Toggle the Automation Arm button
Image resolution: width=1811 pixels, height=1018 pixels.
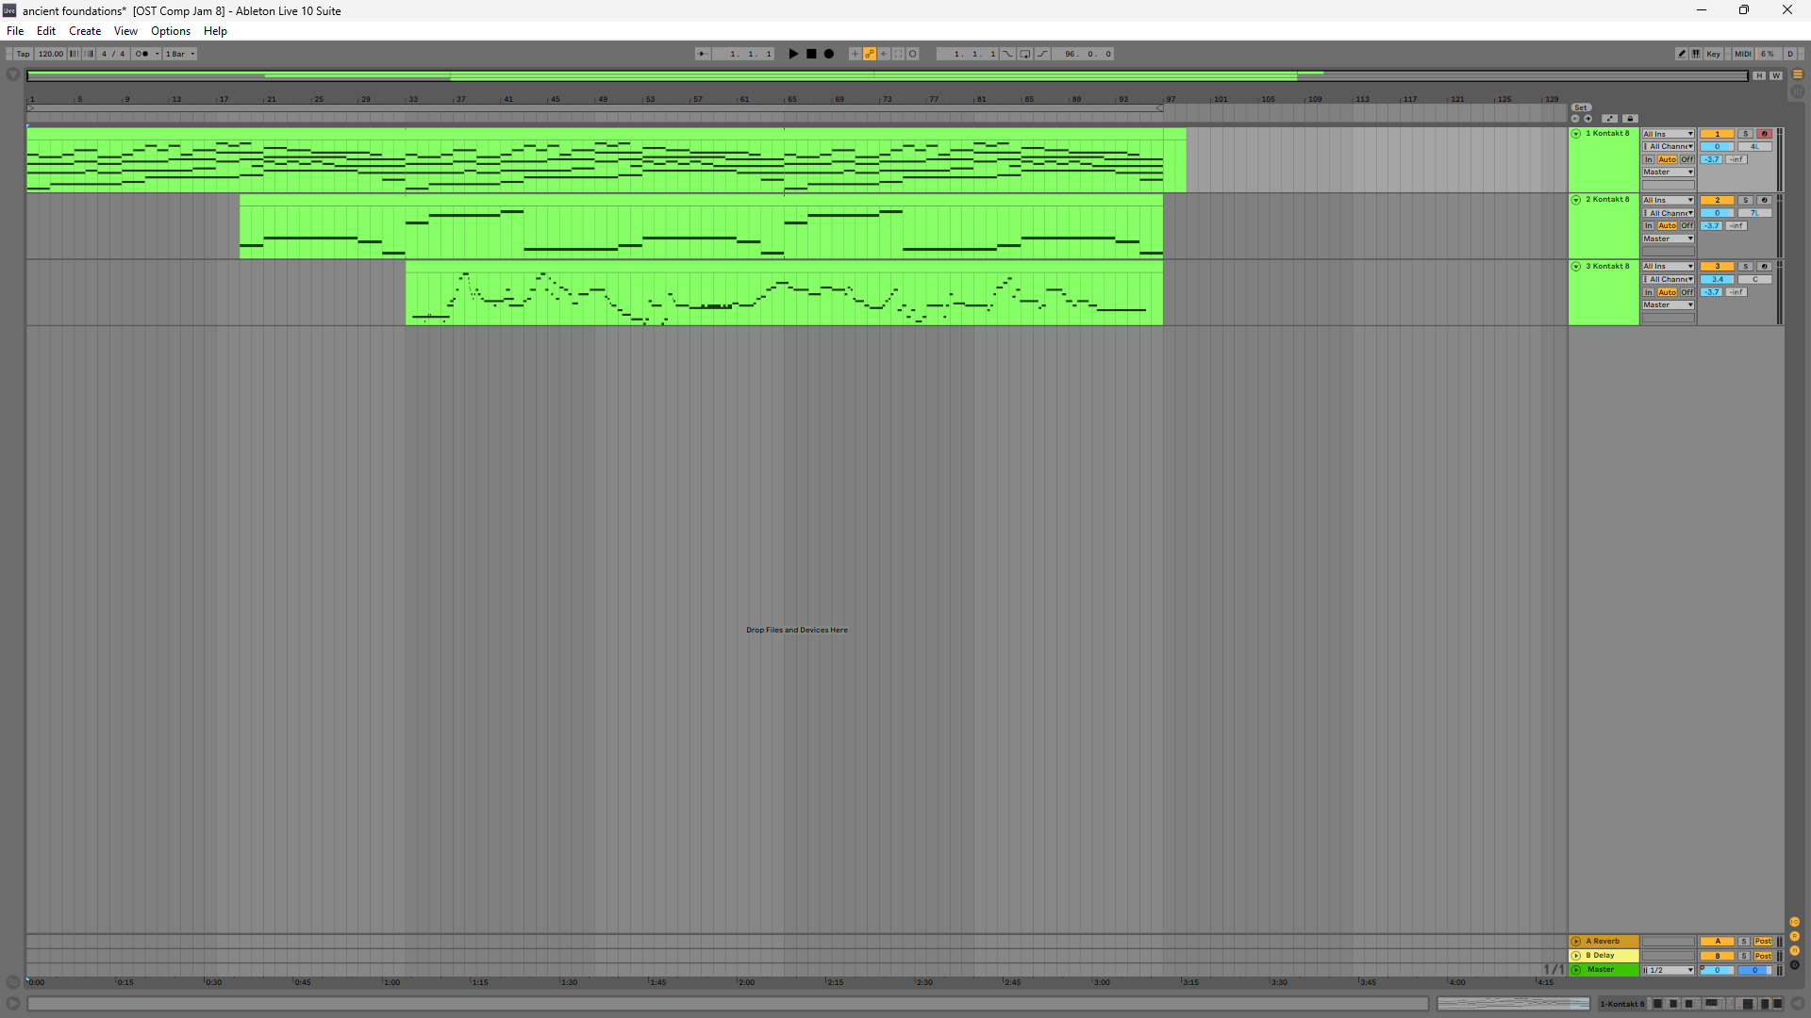tap(870, 54)
